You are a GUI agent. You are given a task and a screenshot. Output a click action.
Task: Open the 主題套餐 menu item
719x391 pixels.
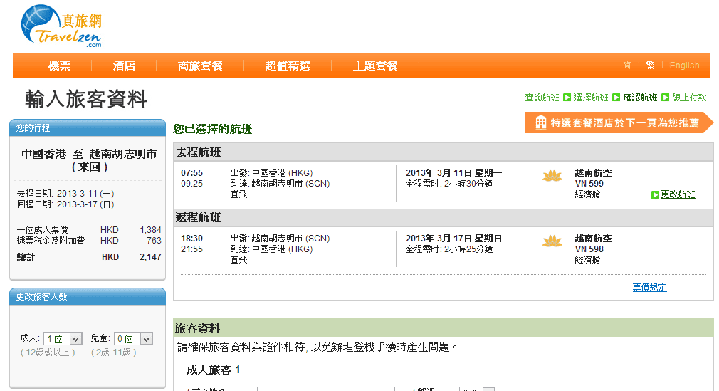pyautogui.click(x=375, y=66)
